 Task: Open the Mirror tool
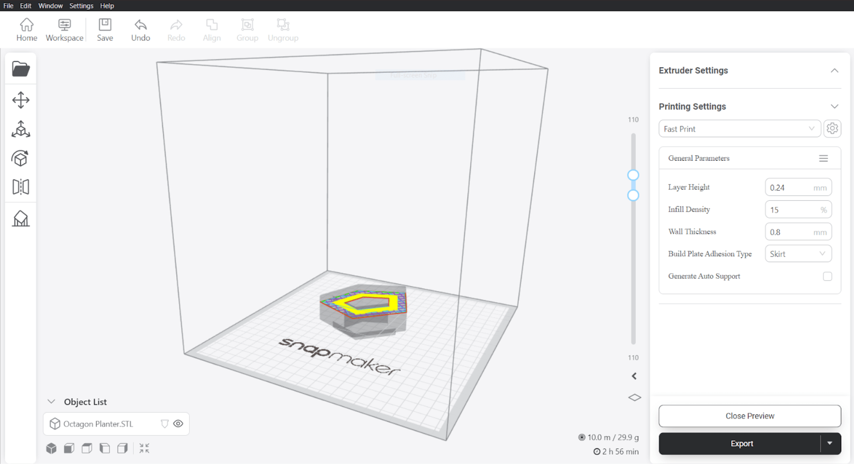click(x=20, y=187)
